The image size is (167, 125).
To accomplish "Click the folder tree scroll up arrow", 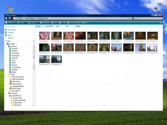I will [x=34, y=44].
